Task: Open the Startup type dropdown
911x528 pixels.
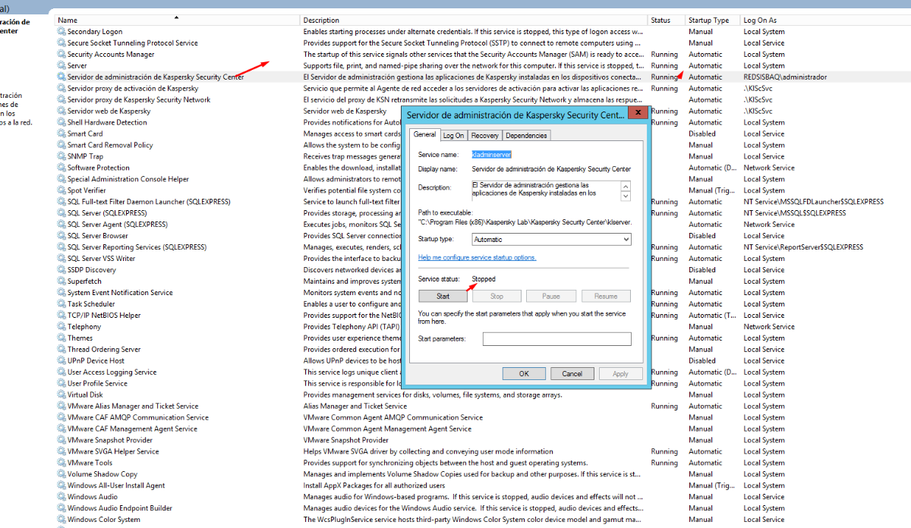Action: pyautogui.click(x=551, y=239)
